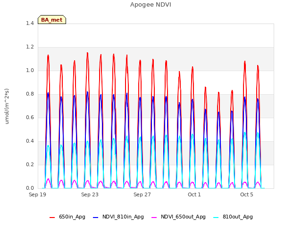Click the BA_met annotation badge
This screenshot has width=302, height=226.
click(52, 20)
